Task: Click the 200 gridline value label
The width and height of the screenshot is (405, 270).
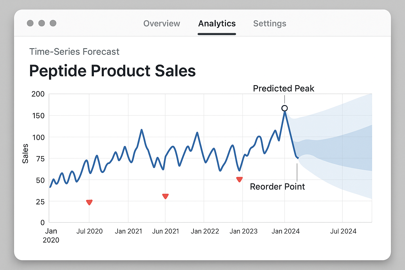Action: 38,94
